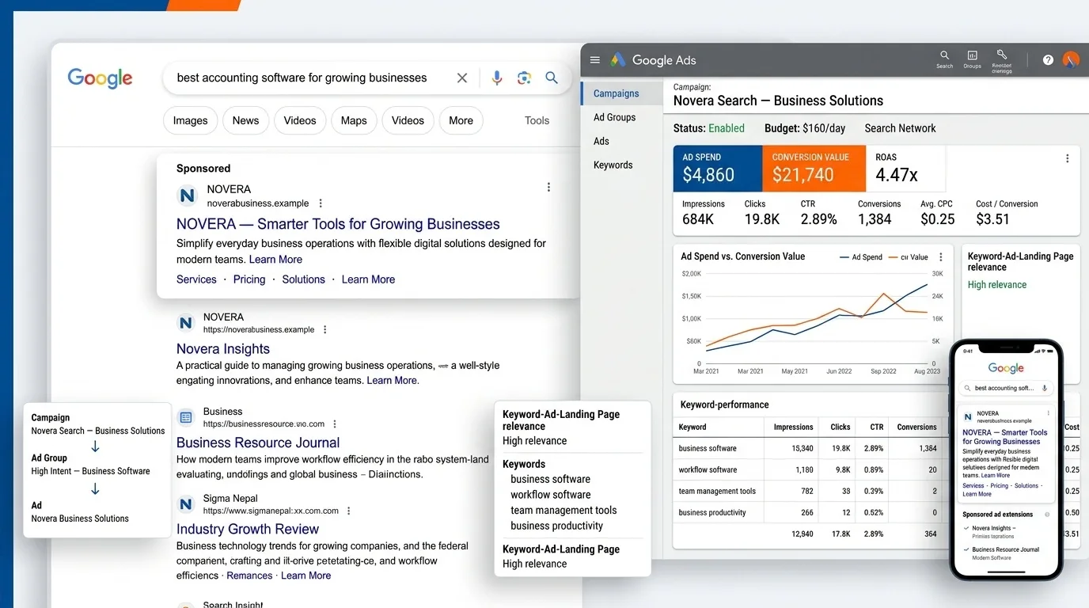Click the blue magnifier search icon
The height and width of the screenshot is (608, 1089).
coord(552,78)
